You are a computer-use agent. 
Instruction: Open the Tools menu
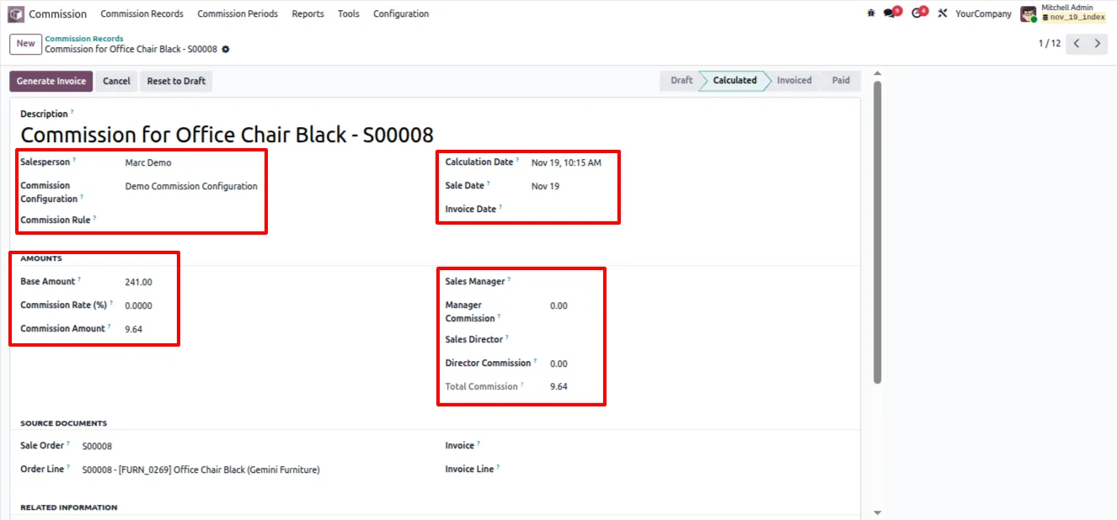tap(349, 14)
